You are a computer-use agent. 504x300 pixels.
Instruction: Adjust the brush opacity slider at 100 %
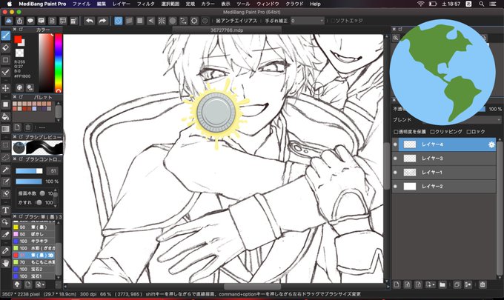(29, 181)
